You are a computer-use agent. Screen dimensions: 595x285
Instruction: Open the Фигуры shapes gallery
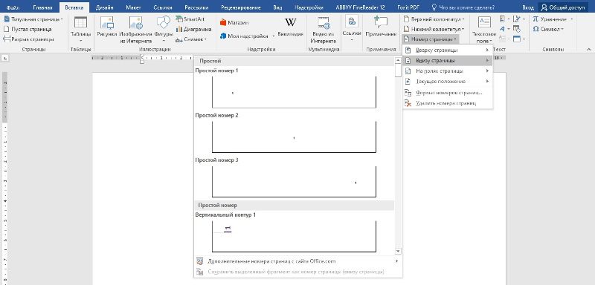pos(164,30)
